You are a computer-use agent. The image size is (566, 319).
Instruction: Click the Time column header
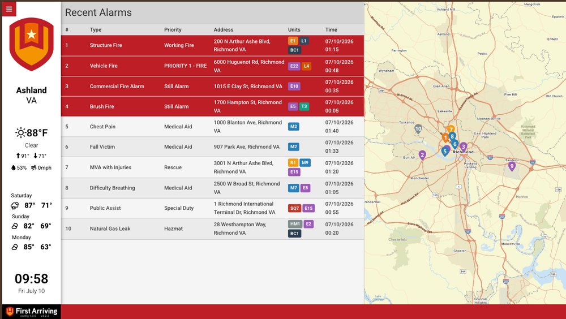331,29
